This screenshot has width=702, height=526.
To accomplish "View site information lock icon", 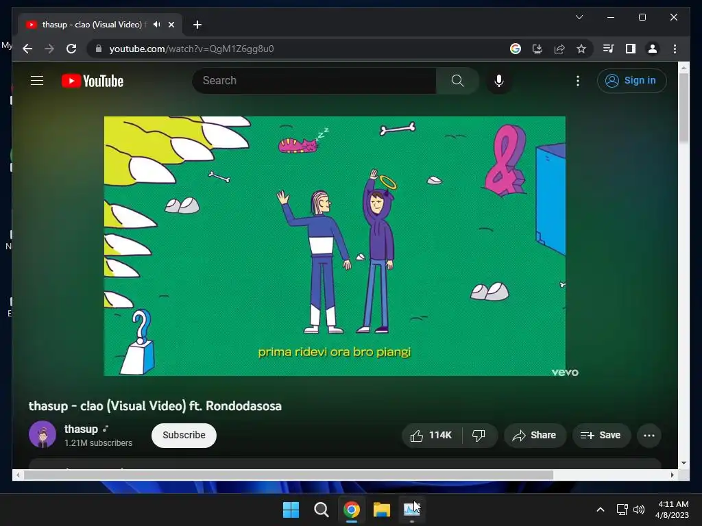I will click(x=99, y=49).
